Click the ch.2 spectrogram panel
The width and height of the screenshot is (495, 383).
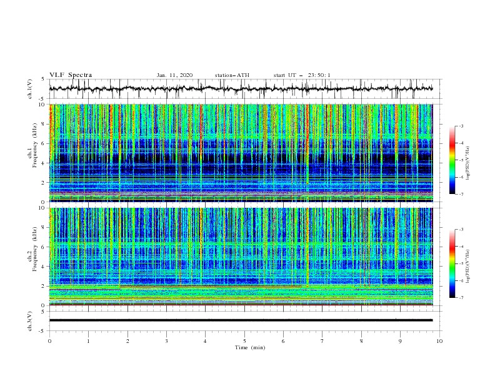[241, 257]
